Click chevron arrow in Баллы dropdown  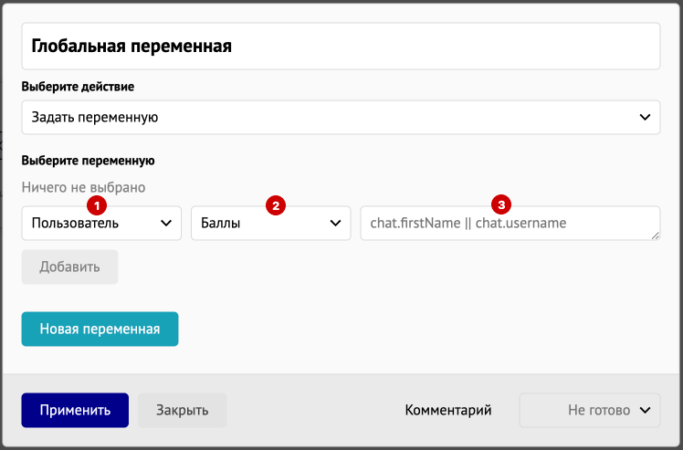pyautogui.click(x=335, y=223)
